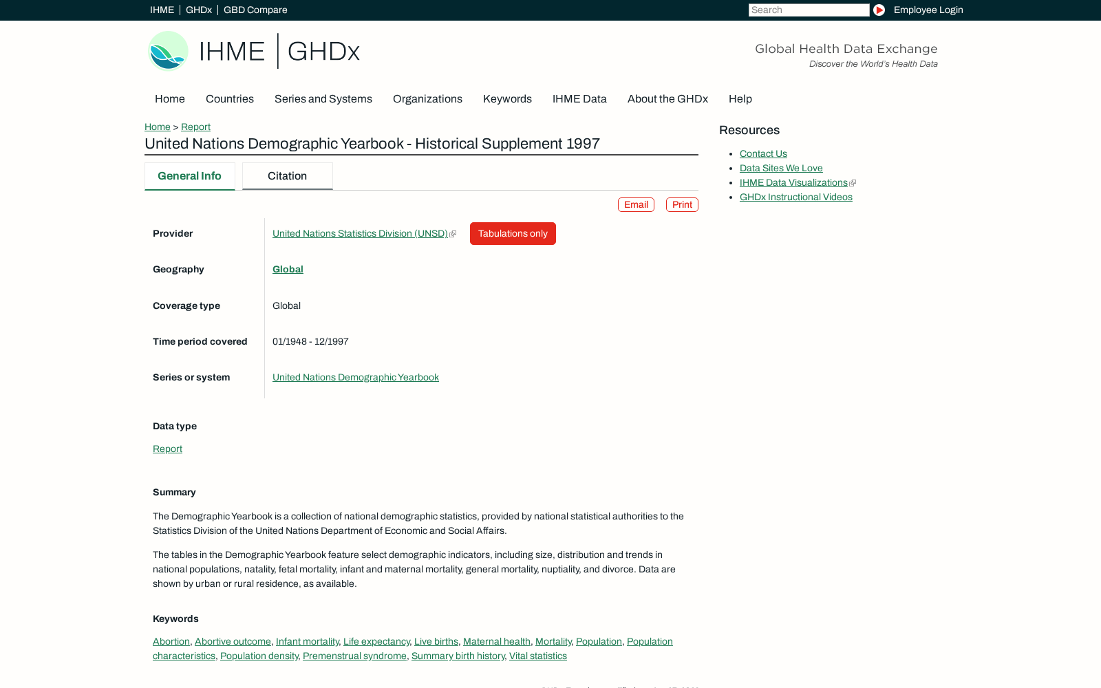Open the Mortality keyword
This screenshot has height=688, width=1101.
pos(553,642)
